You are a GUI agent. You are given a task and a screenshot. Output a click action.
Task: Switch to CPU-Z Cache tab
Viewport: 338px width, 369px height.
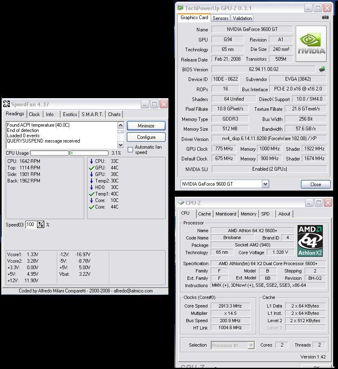pos(204,214)
